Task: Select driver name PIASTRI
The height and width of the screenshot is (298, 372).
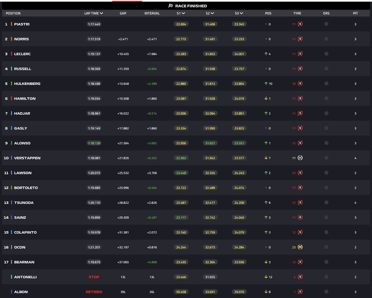Action: click(22, 24)
